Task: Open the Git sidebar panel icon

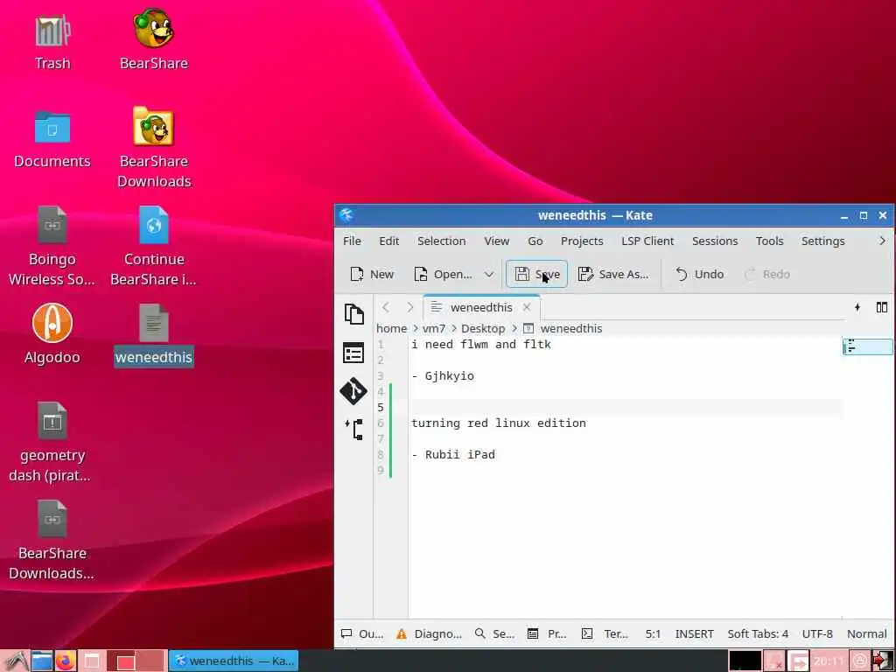Action: coord(353,391)
